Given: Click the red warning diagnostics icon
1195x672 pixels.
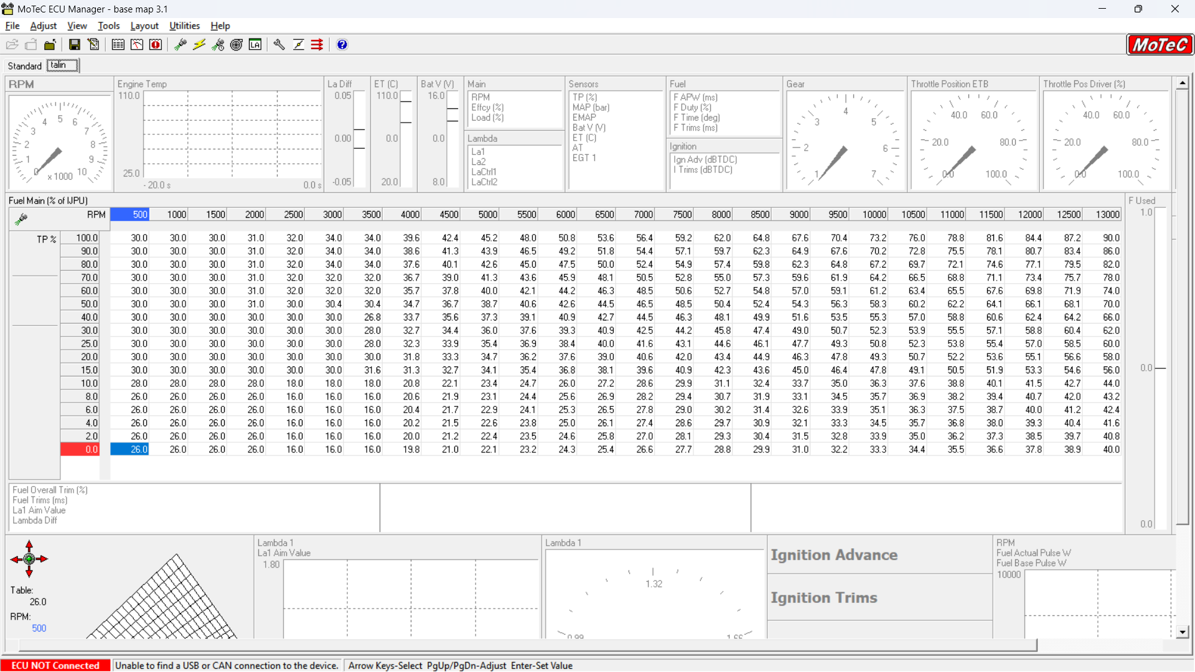Looking at the screenshot, I should (156, 45).
